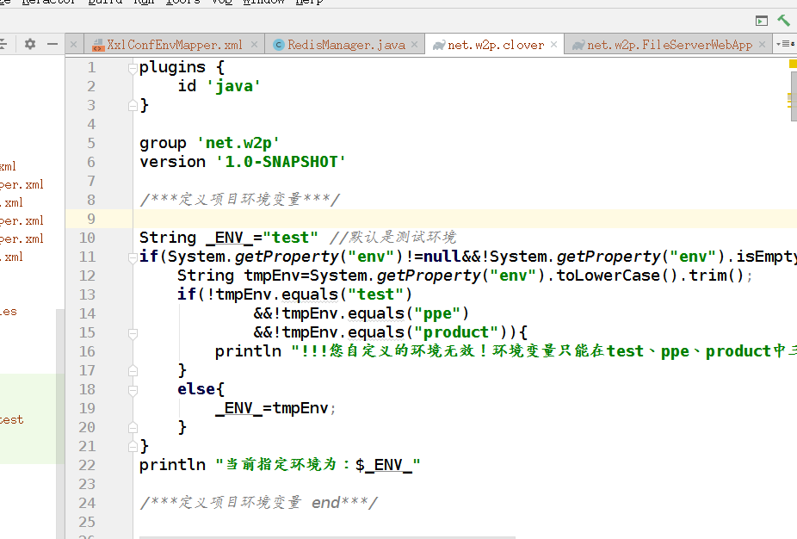Image resolution: width=797 pixels, height=539 pixels.
Task: Click the yellow inspection status indicator above the editor scrollbar
Action: pos(793,64)
